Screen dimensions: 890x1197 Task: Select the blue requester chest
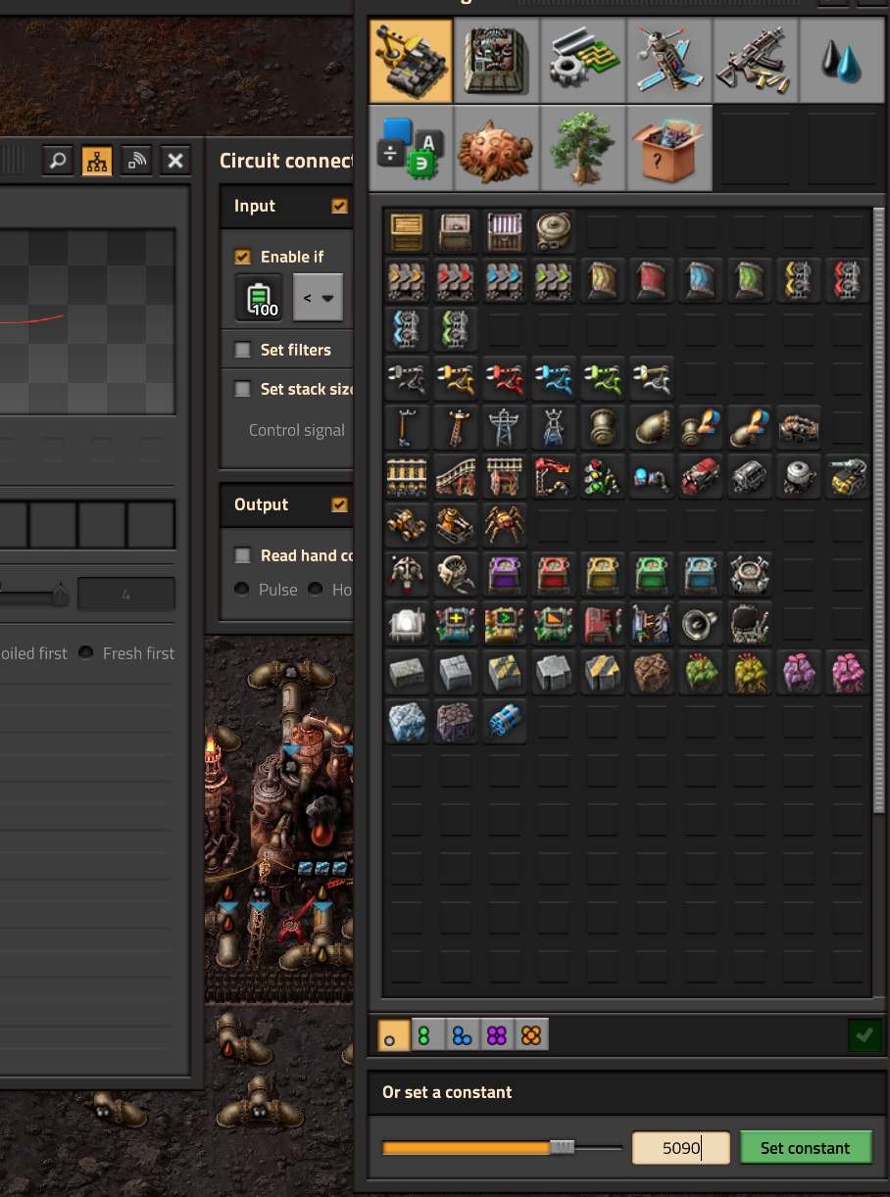tap(701, 575)
